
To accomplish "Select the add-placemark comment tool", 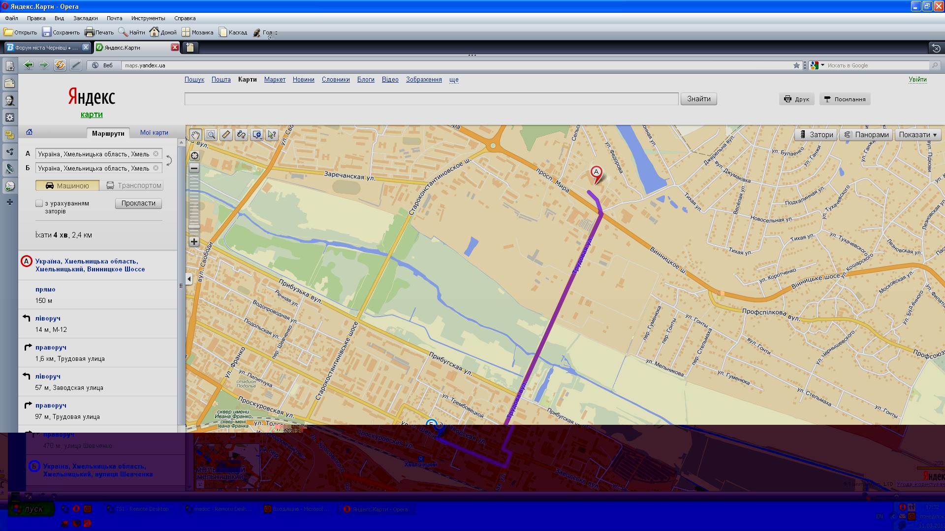I will [x=256, y=135].
